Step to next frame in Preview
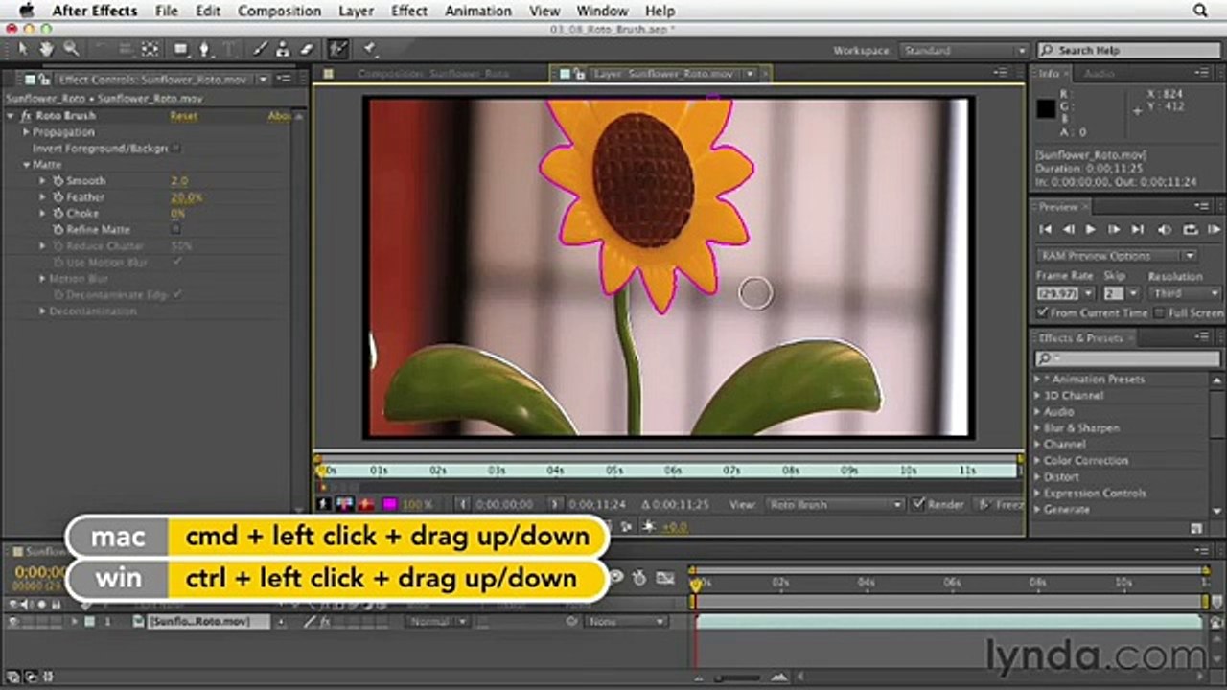This screenshot has width=1227, height=690. 1114,229
